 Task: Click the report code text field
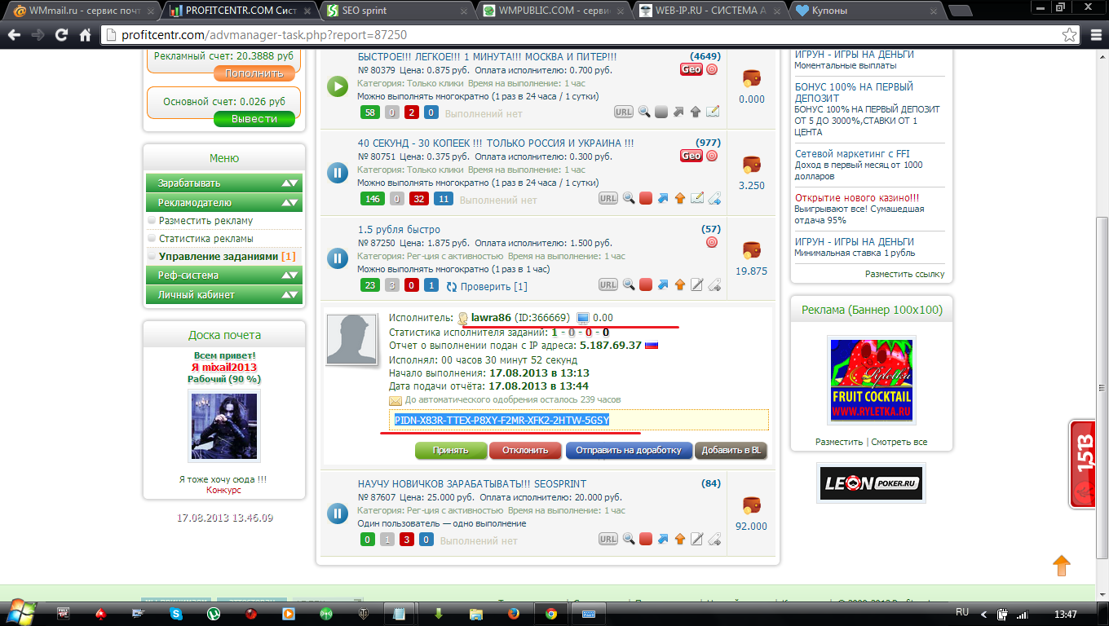pyautogui.click(x=578, y=420)
